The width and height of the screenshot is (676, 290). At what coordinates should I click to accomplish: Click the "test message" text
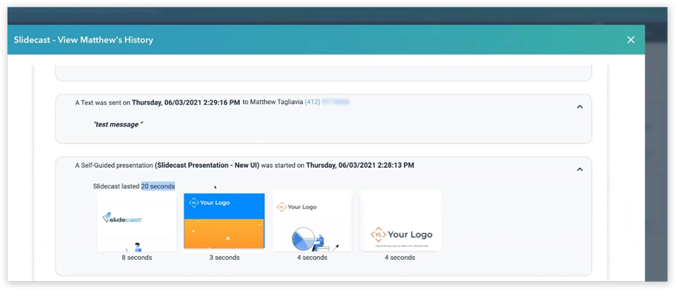pos(118,124)
